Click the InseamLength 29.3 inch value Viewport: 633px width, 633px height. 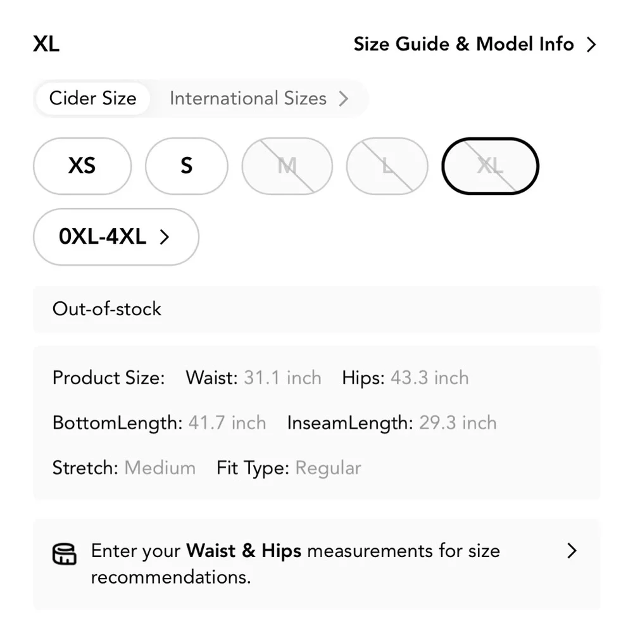458,423
